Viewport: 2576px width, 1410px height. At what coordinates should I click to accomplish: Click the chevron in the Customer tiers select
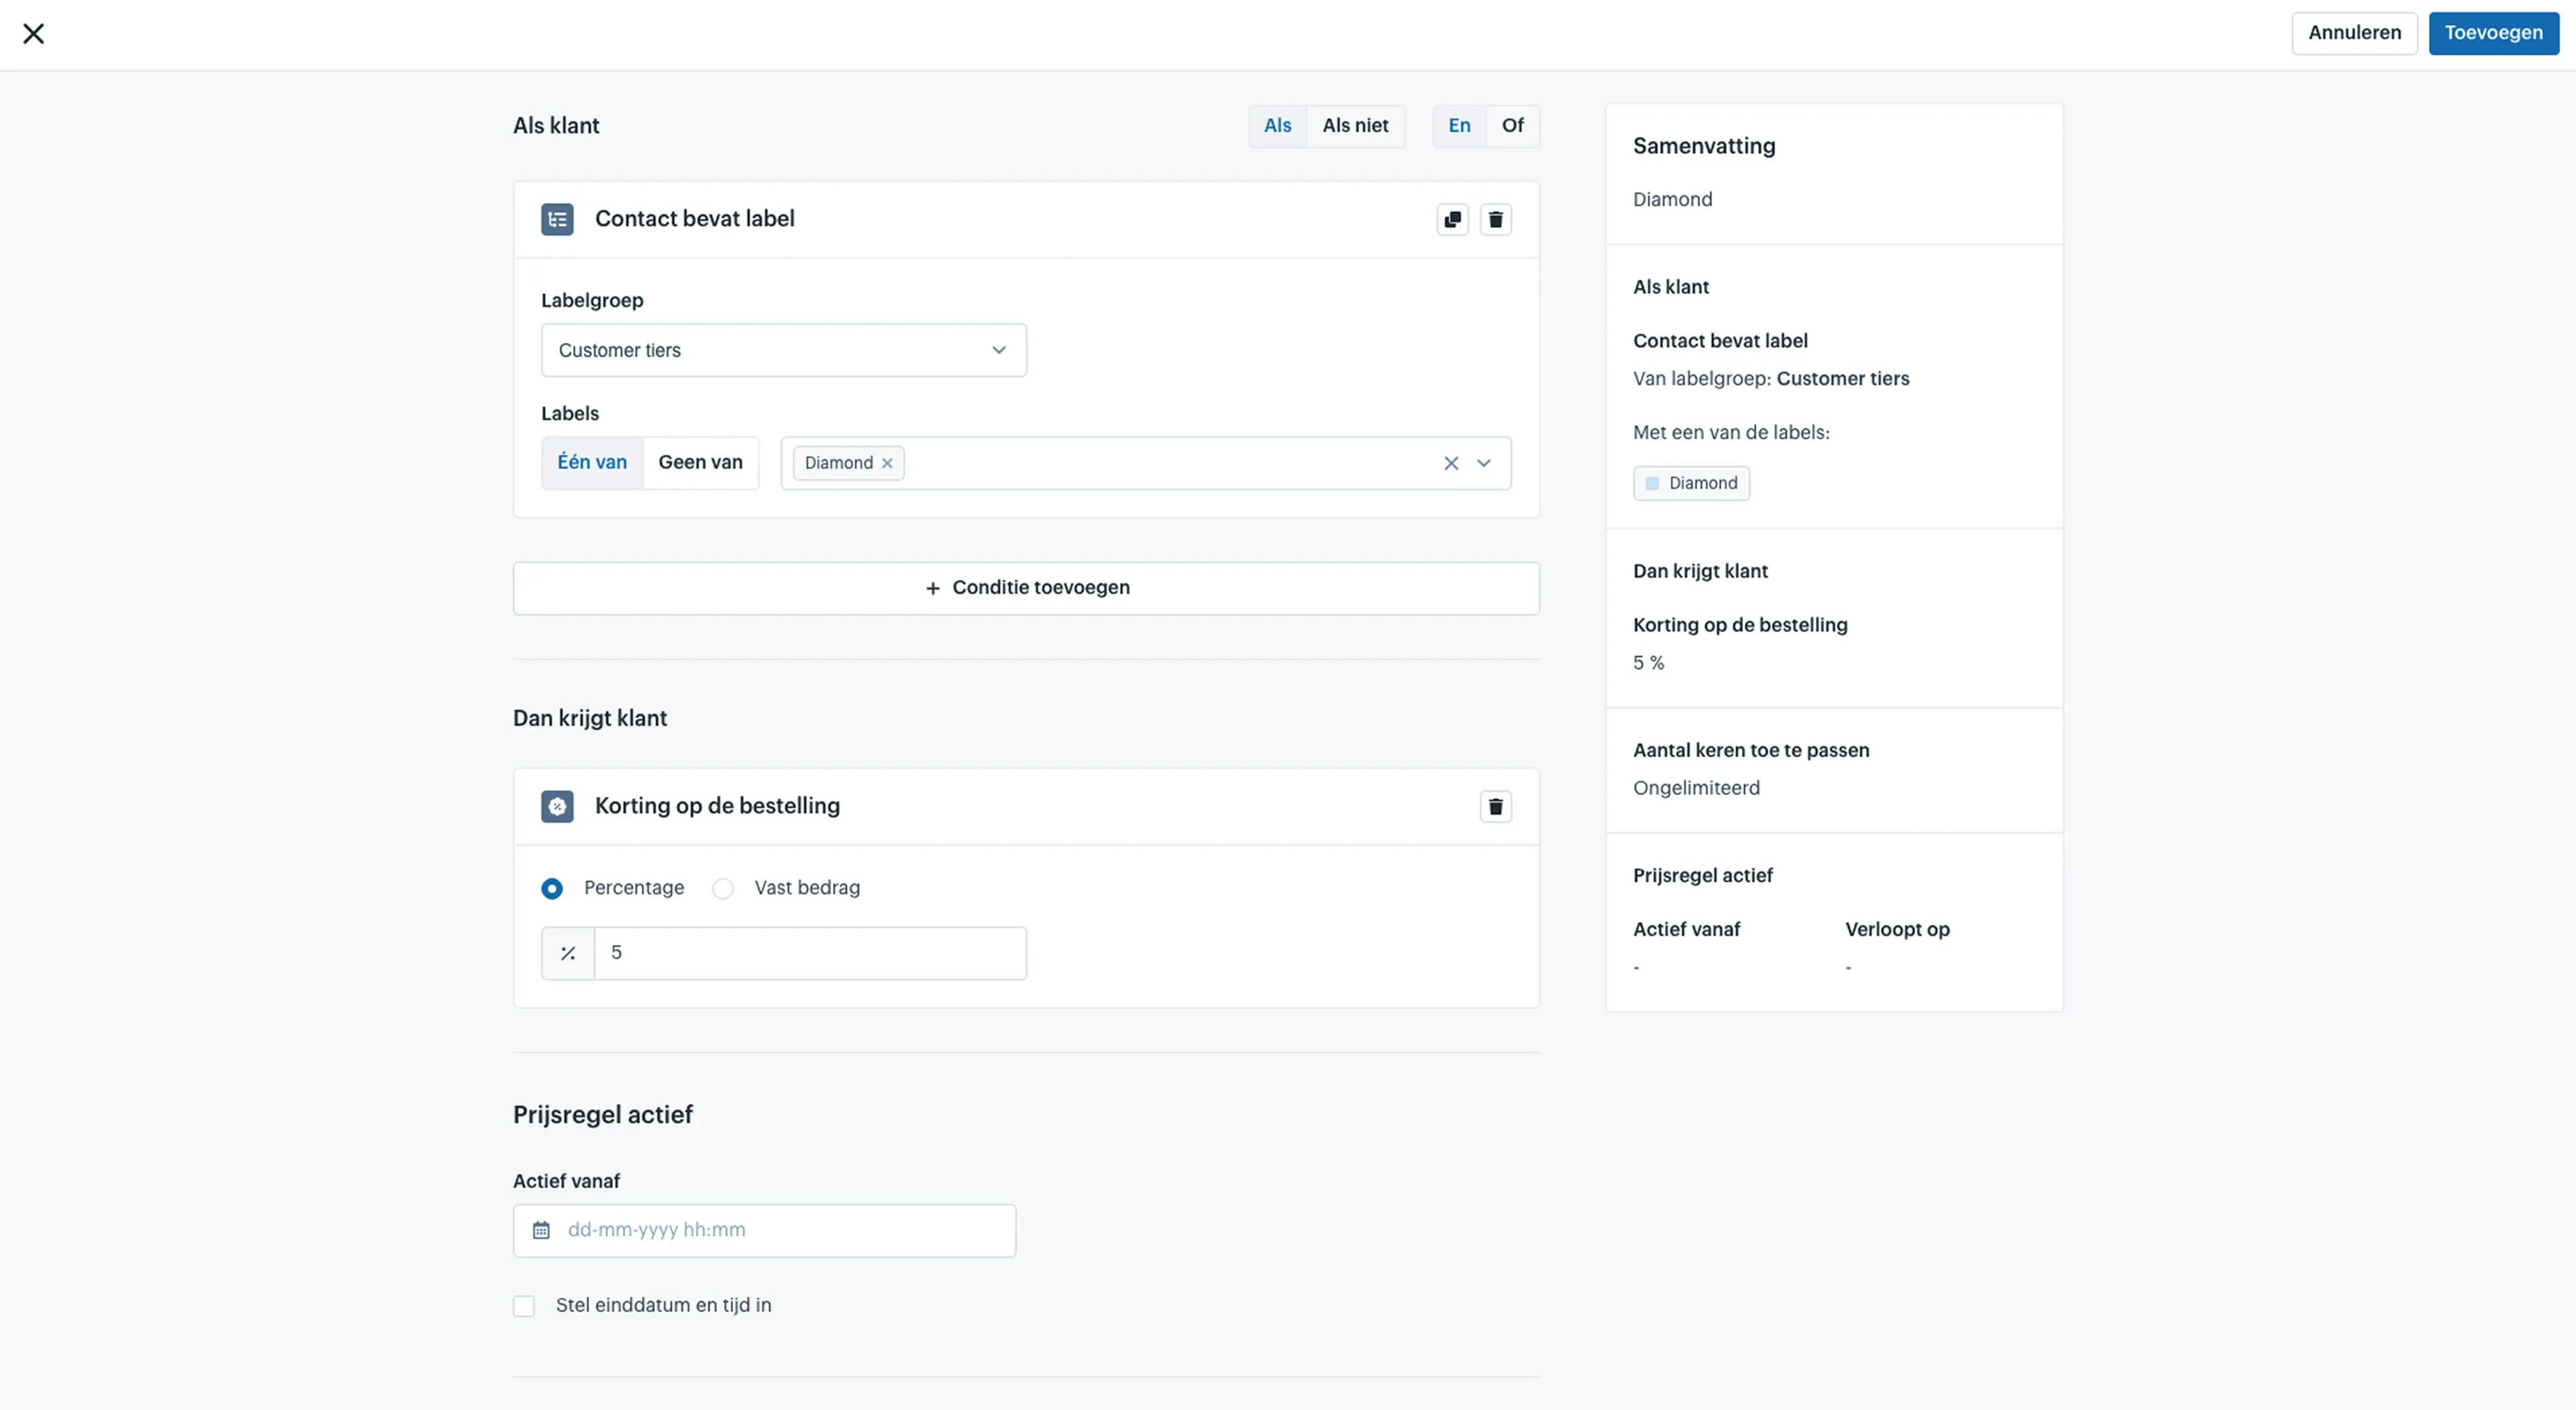click(x=998, y=350)
